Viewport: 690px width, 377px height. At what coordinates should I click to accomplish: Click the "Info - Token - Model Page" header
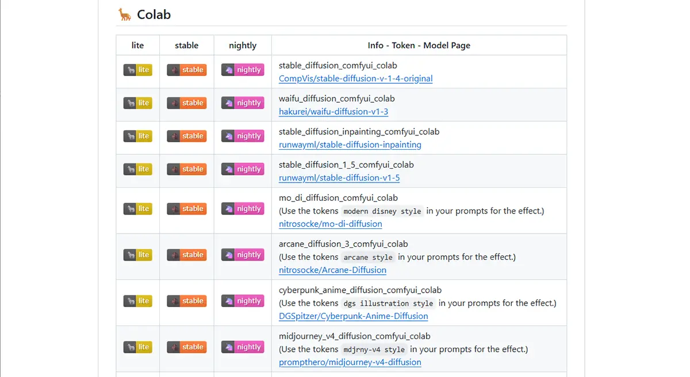pyautogui.click(x=419, y=45)
